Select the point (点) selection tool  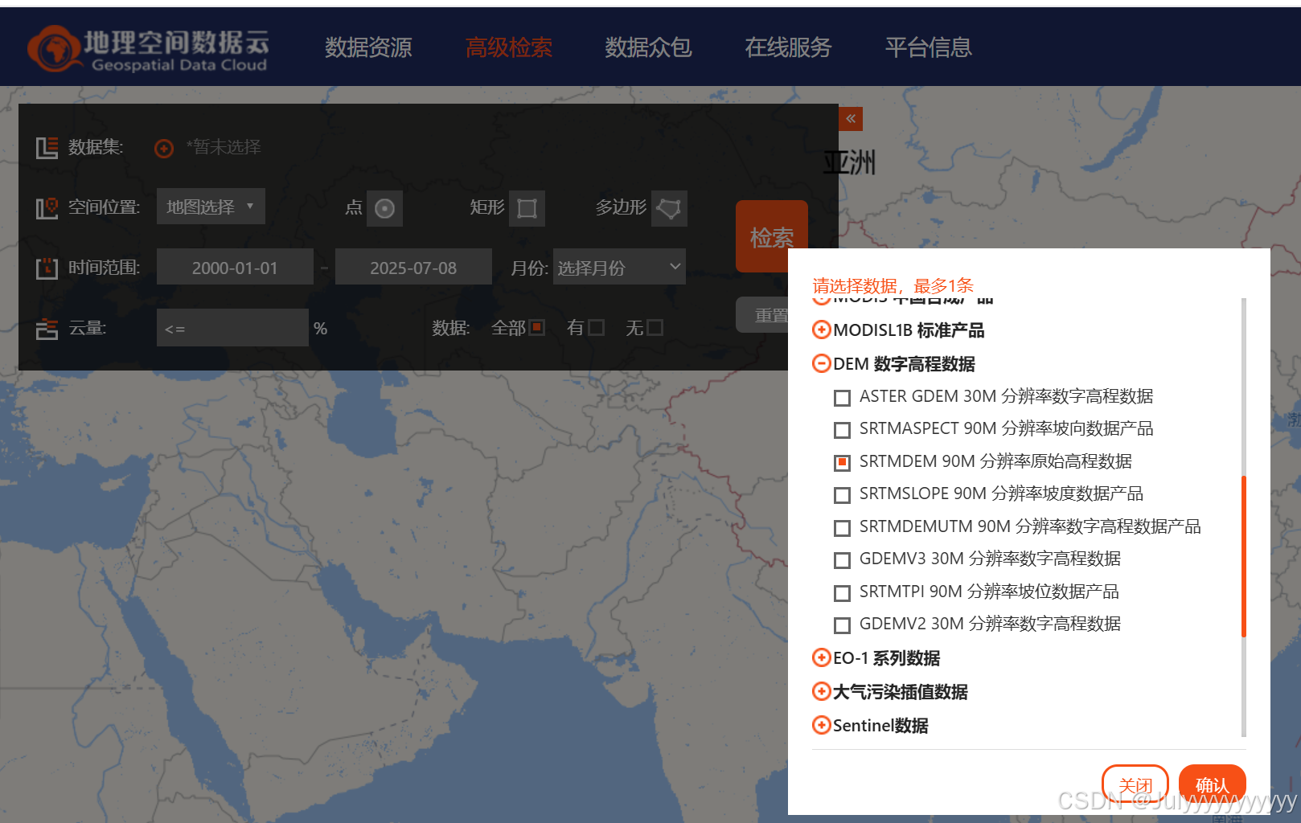point(384,208)
